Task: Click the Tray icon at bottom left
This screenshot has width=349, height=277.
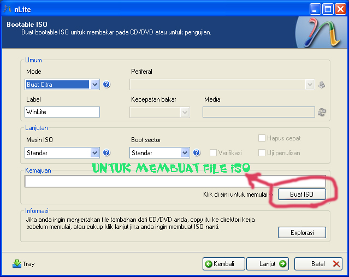Action: pyautogui.click(x=17, y=264)
